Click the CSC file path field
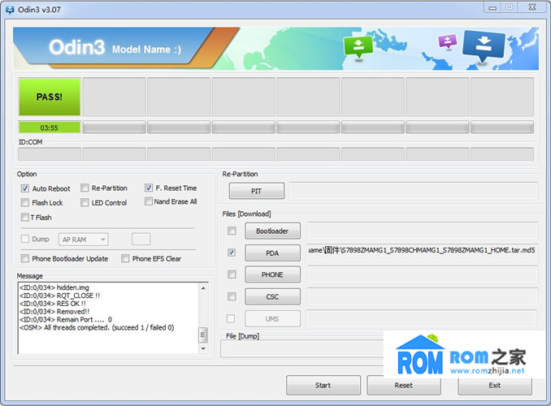Image resolution: width=551 pixels, height=406 pixels. (422, 296)
